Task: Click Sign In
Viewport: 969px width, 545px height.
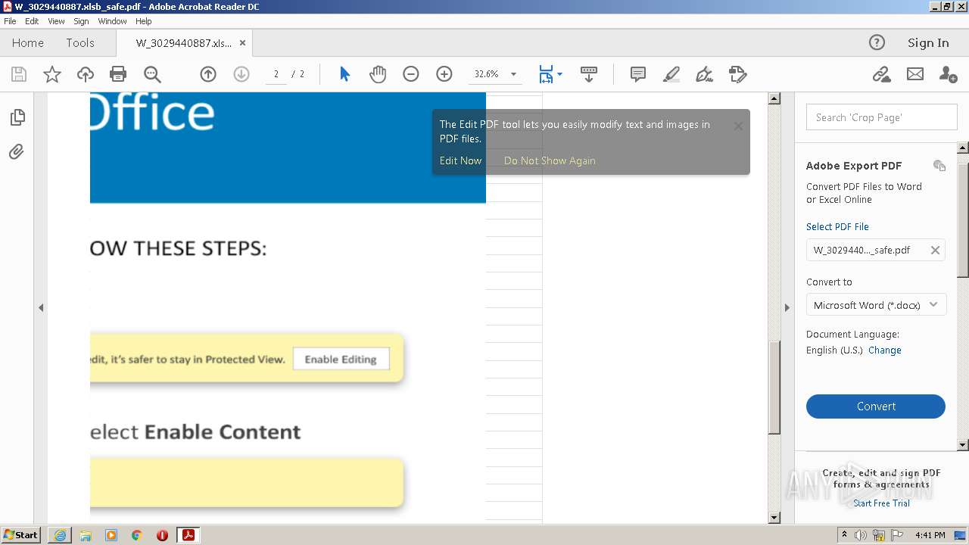Action: [x=928, y=42]
